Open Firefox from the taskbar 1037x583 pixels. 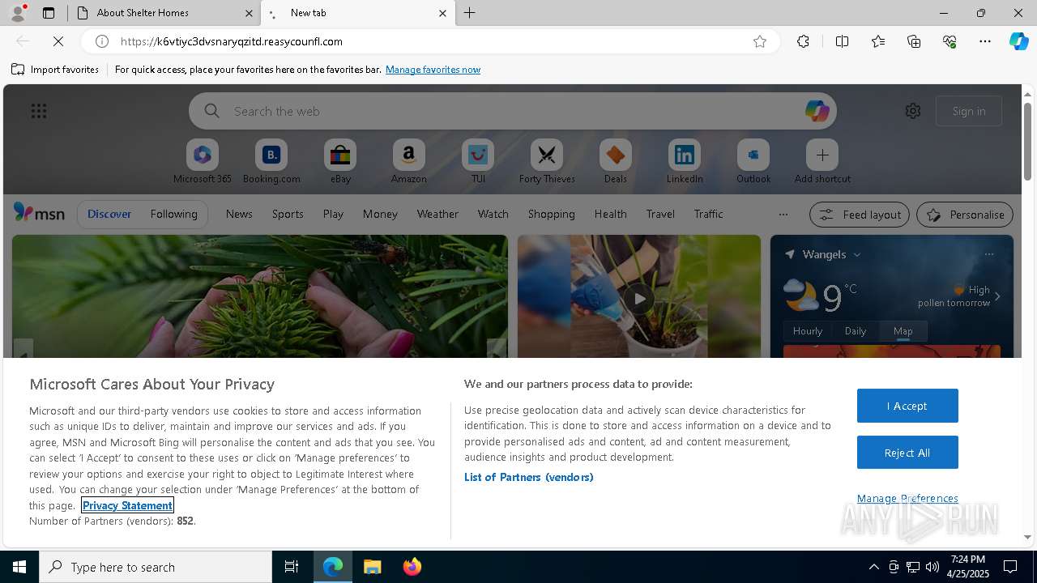412,567
